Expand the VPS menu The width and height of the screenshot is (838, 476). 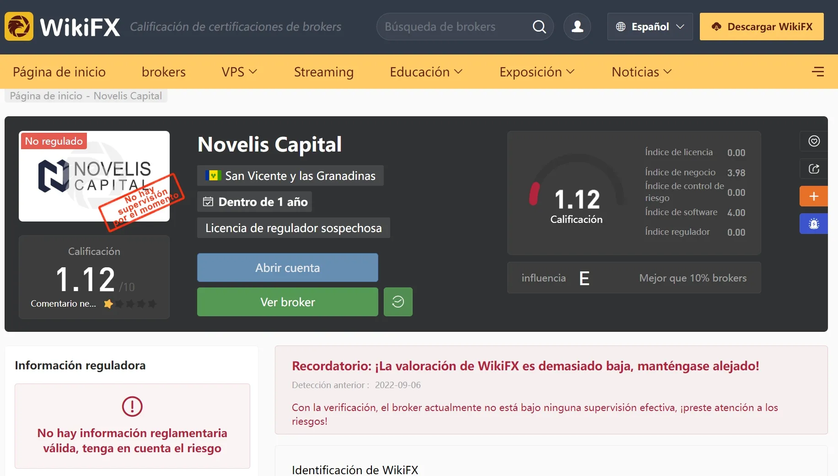click(x=239, y=72)
